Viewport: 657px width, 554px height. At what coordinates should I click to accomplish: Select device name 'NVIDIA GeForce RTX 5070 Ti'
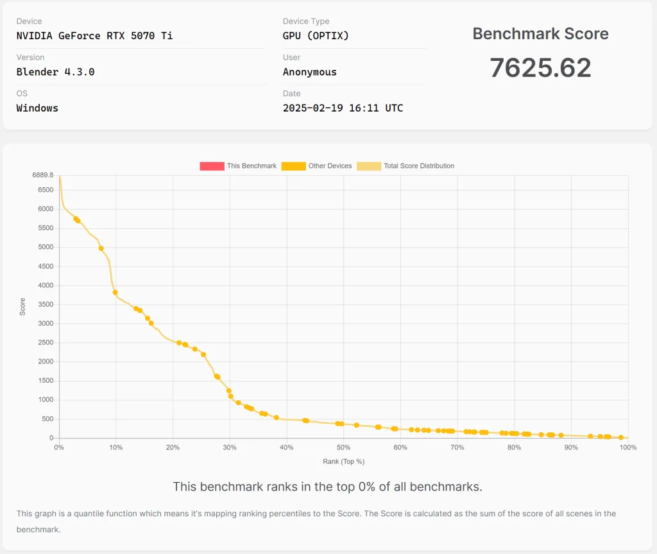(x=94, y=36)
